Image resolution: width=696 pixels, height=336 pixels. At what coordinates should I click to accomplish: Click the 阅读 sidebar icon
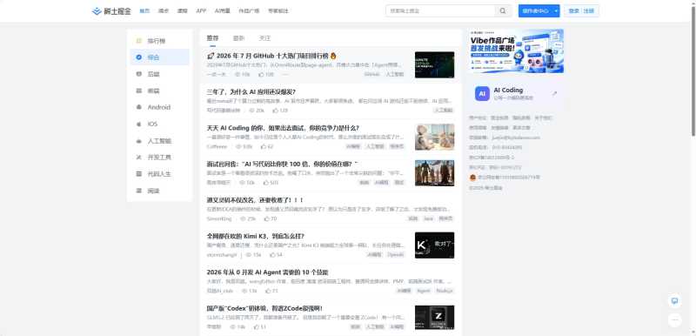click(x=138, y=191)
